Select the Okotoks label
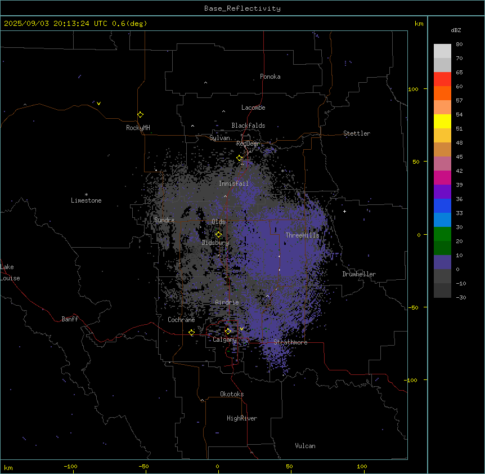485x474 pixels. (x=232, y=394)
